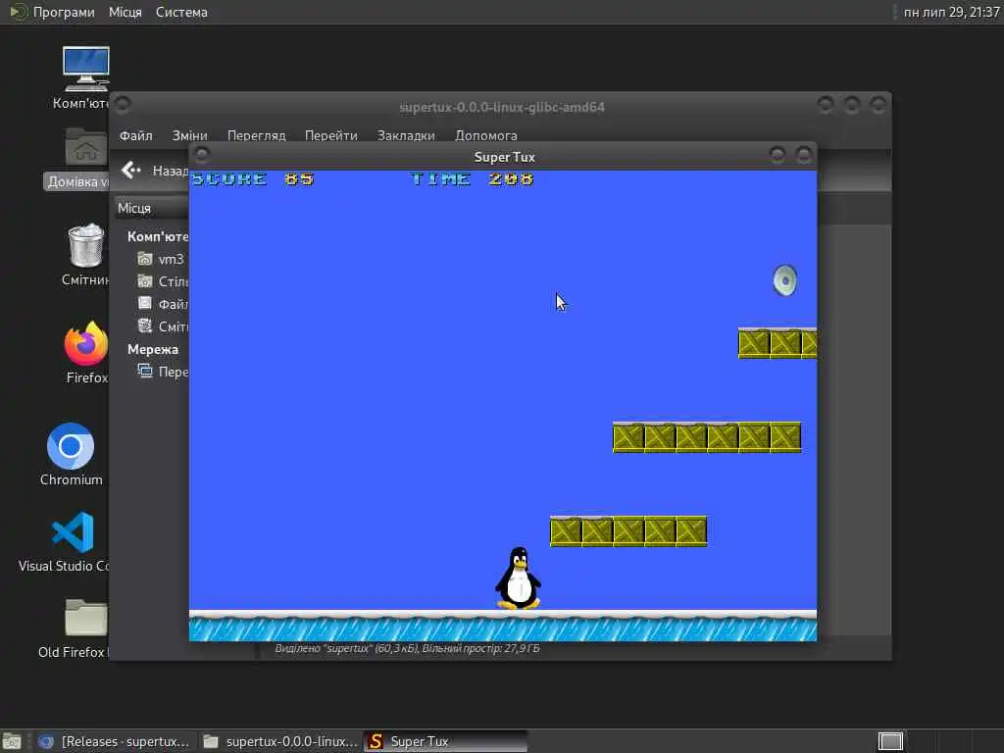The height and width of the screenshot is (753, 1004).
Task: Click the show desktop icon in taskbar
Action: tap(12, 741)
